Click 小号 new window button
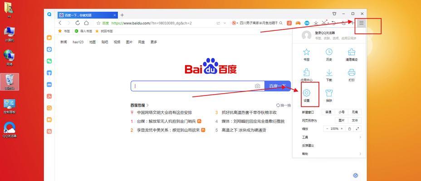The image size is (421, 181). [341, 112]
